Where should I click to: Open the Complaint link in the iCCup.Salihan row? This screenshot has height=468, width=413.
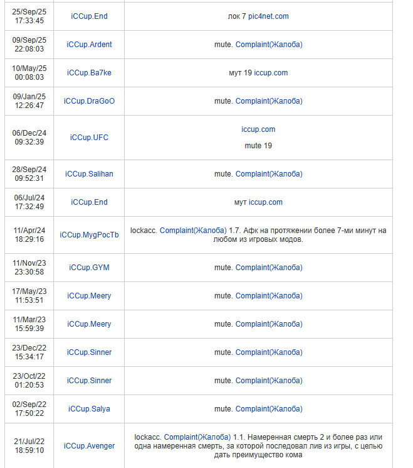pyautogui.click(x=269, y=174)
